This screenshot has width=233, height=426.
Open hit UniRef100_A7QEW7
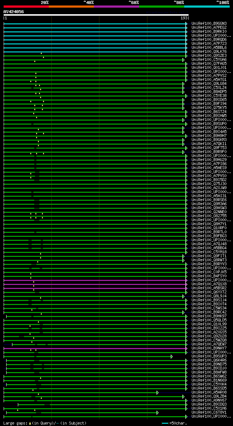[209, 345]
